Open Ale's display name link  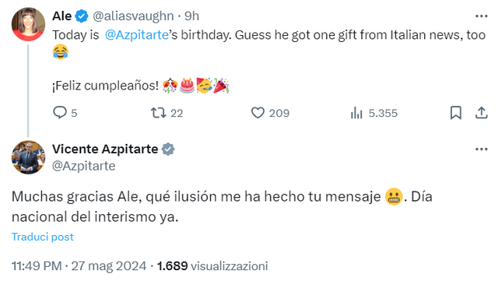62,16
